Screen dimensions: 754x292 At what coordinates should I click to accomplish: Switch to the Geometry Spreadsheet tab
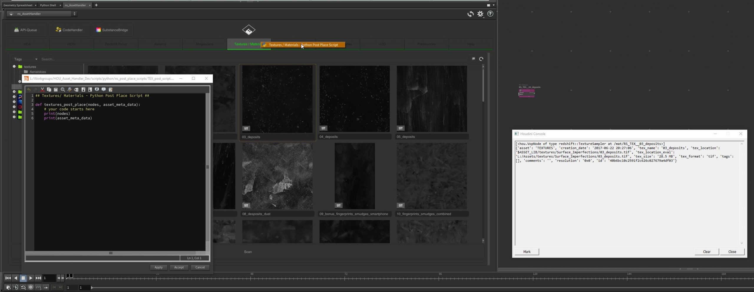click(18, 5)
